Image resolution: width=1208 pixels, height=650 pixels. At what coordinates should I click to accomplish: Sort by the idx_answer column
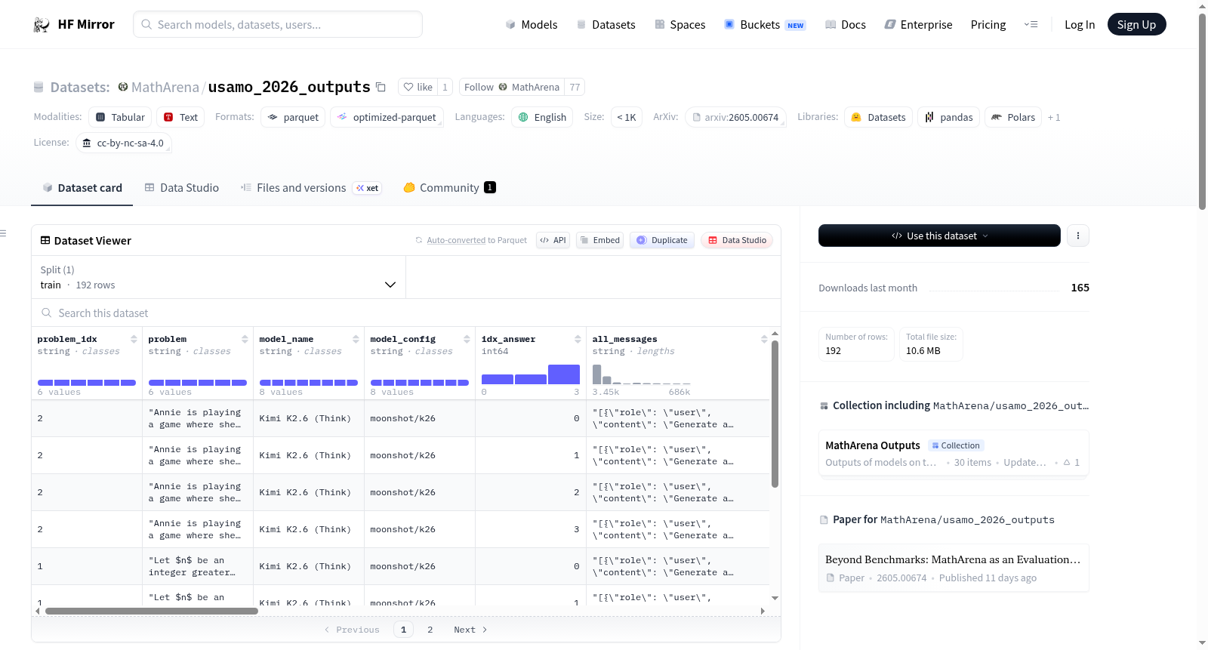tap(578, 339)
